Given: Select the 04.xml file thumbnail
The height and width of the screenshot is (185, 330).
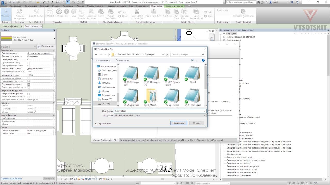Looking at the screenshot, I should [193, 75].
